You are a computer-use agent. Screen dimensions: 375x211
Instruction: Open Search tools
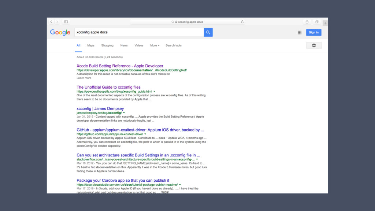click(173, 45)
